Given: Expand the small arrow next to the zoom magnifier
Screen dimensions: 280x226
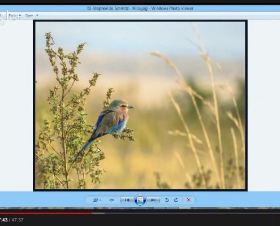Looking at the screenshot, I should (x=100, y=200).
